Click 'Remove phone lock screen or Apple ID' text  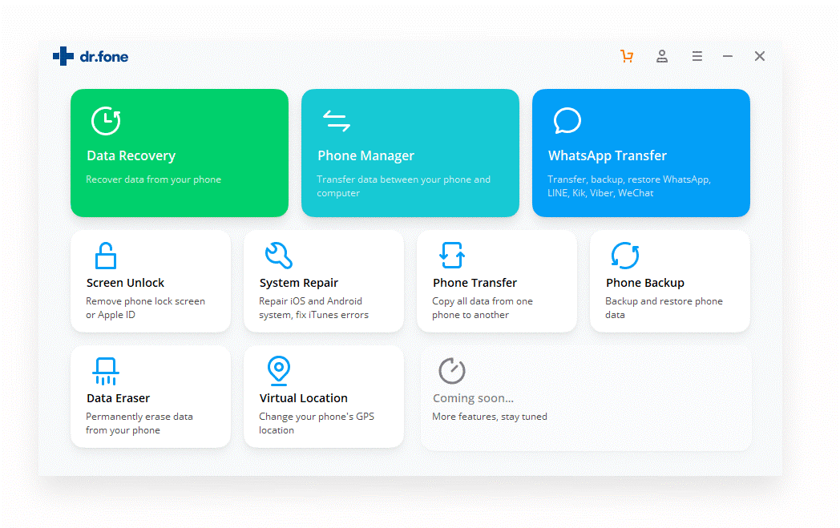coord(145,308)
